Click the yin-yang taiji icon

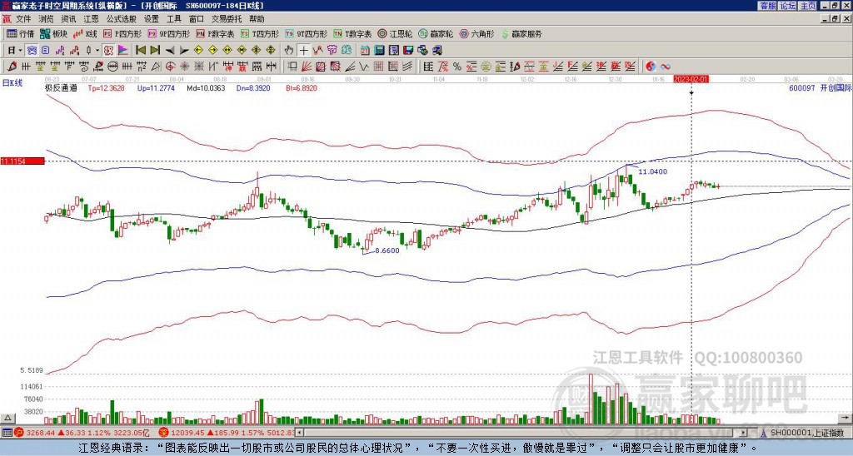point(651,67)
